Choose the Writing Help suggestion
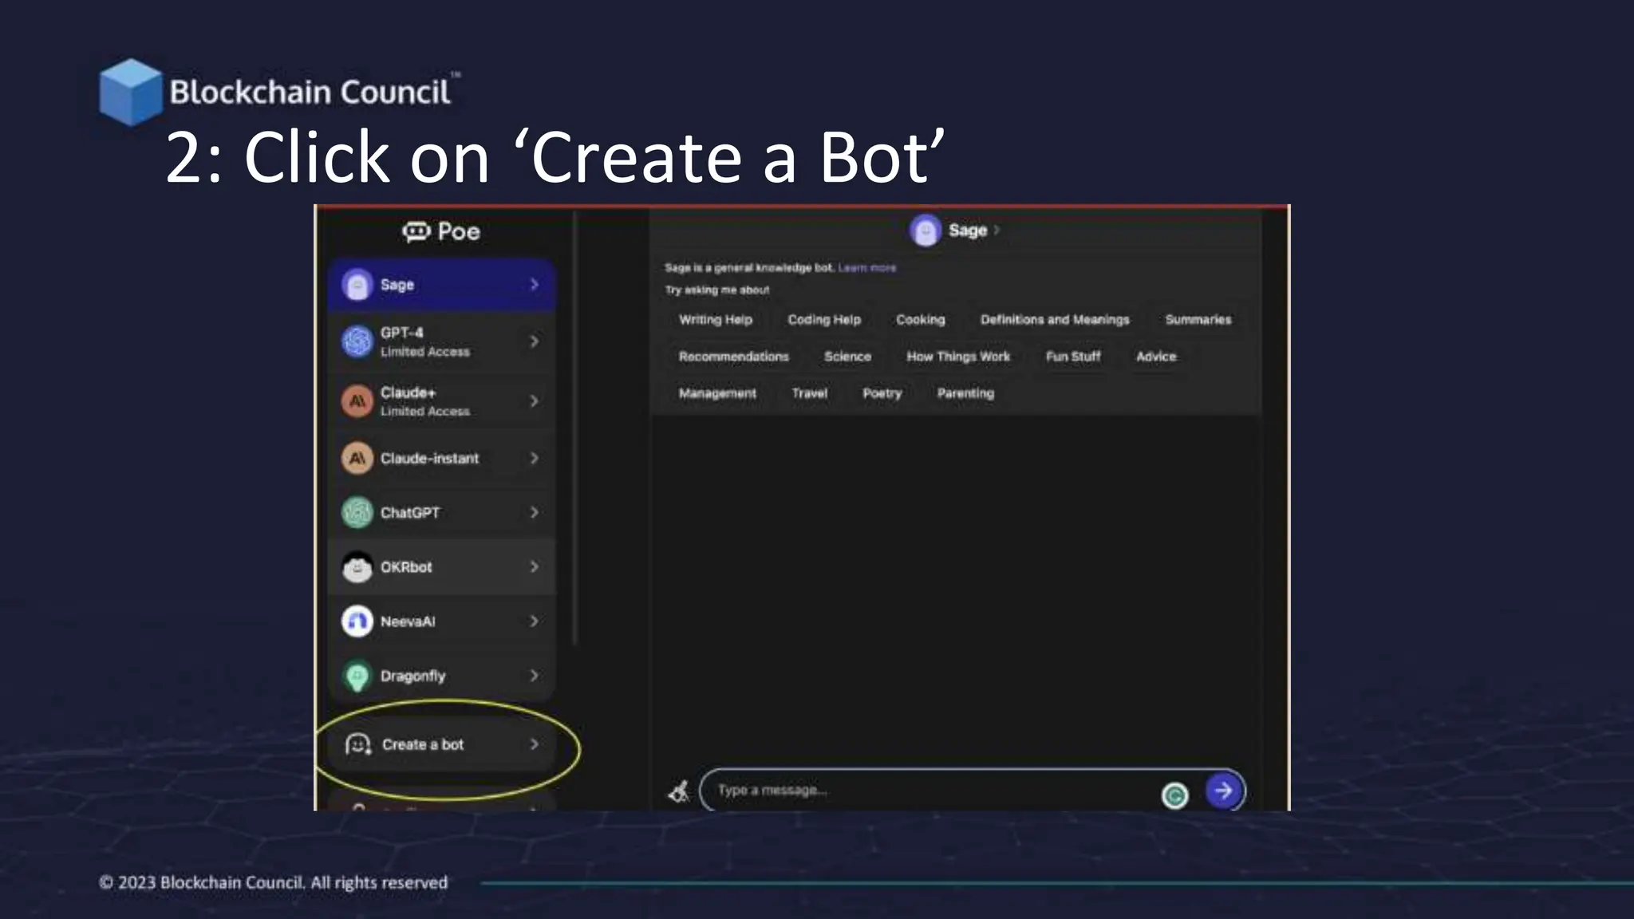 [x=716, y=320]
